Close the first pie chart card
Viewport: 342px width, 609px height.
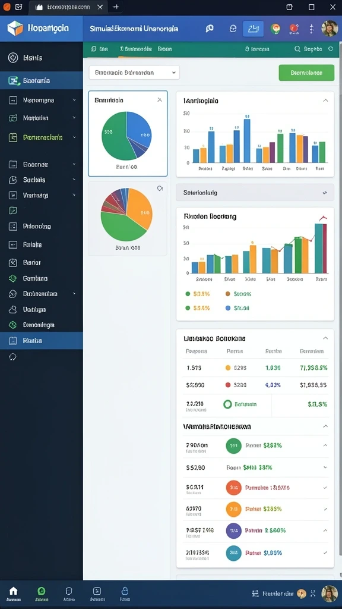160,100
